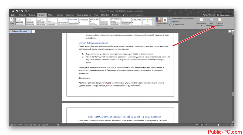Viewport: 243px width, 135px height.
Task: Select the centered-heading third style thumbnail
Action: point(42,22)
